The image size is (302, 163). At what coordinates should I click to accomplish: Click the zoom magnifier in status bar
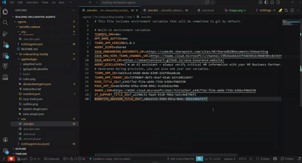pyautogui.click(x=199, y=159)
